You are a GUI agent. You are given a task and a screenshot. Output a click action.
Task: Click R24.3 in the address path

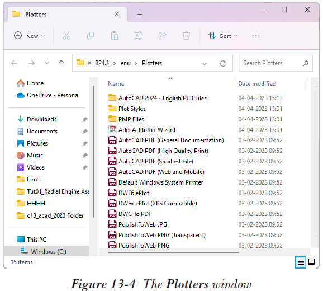pyautogui.click(x=102, y=63)
